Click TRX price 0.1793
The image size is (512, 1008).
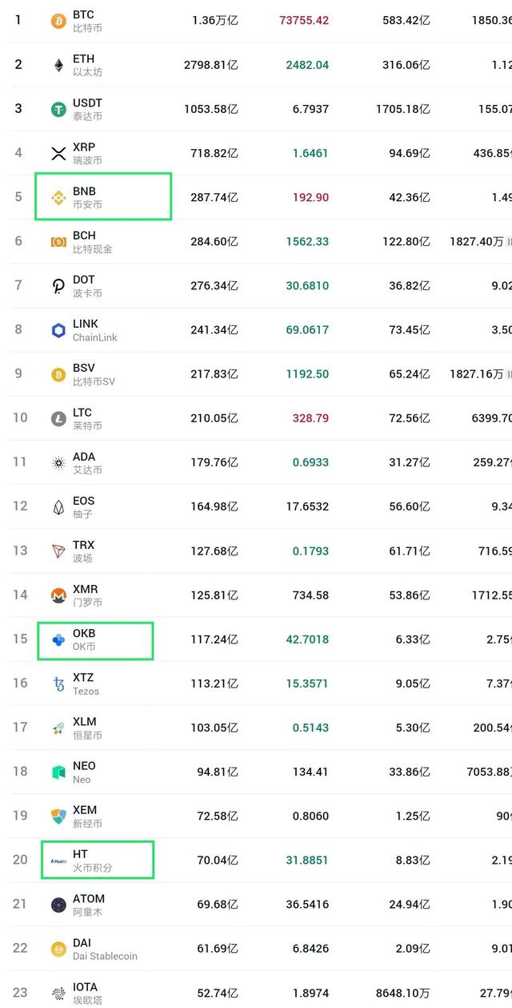310,550
